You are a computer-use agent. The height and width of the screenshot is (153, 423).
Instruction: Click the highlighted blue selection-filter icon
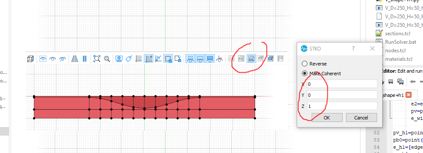coord(251,58)
